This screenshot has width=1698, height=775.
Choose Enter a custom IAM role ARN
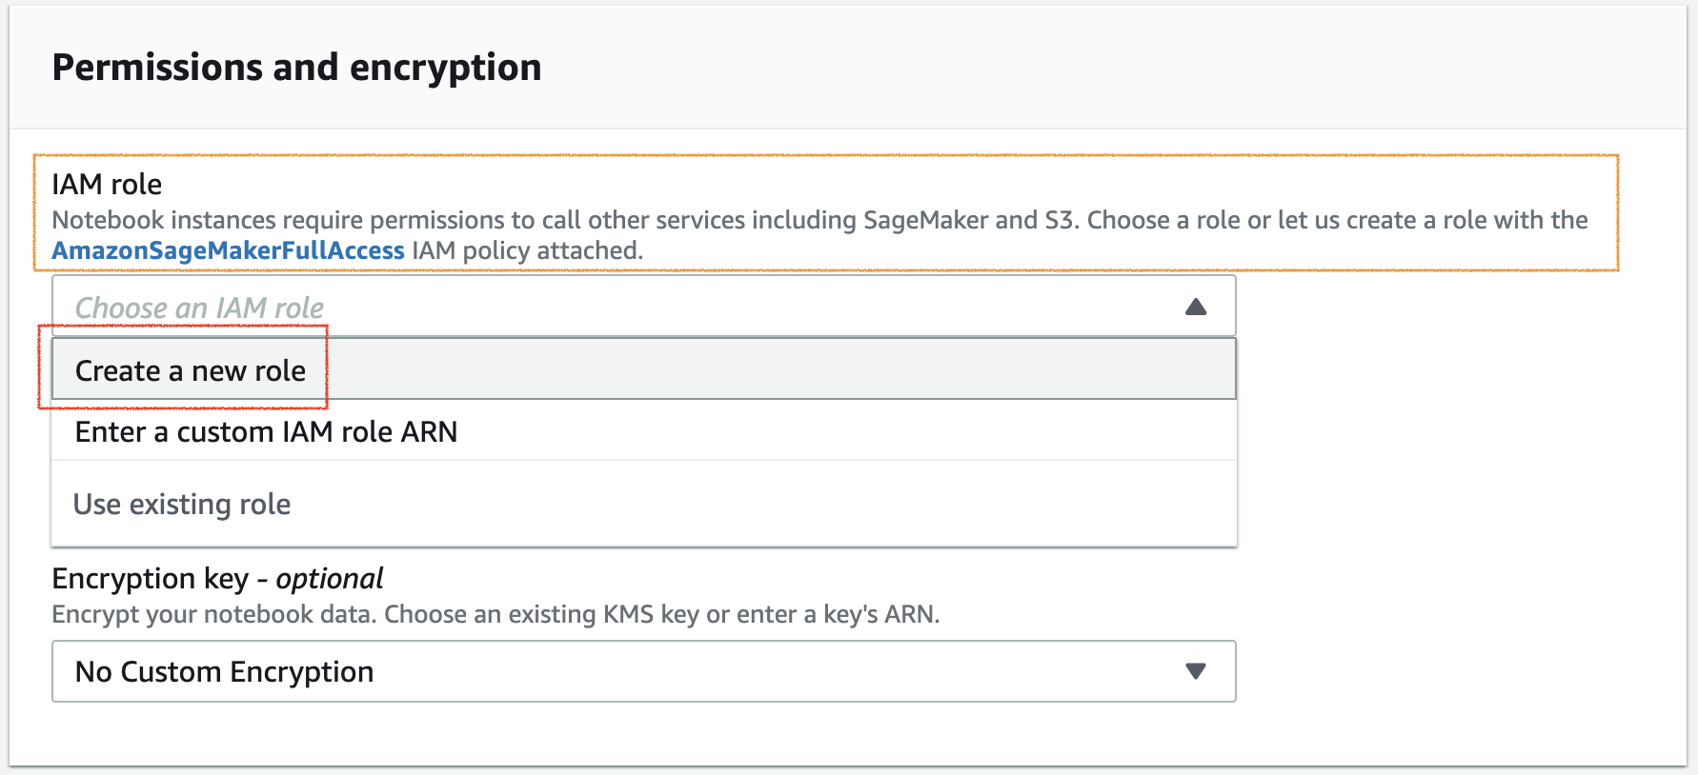[266, 431]
